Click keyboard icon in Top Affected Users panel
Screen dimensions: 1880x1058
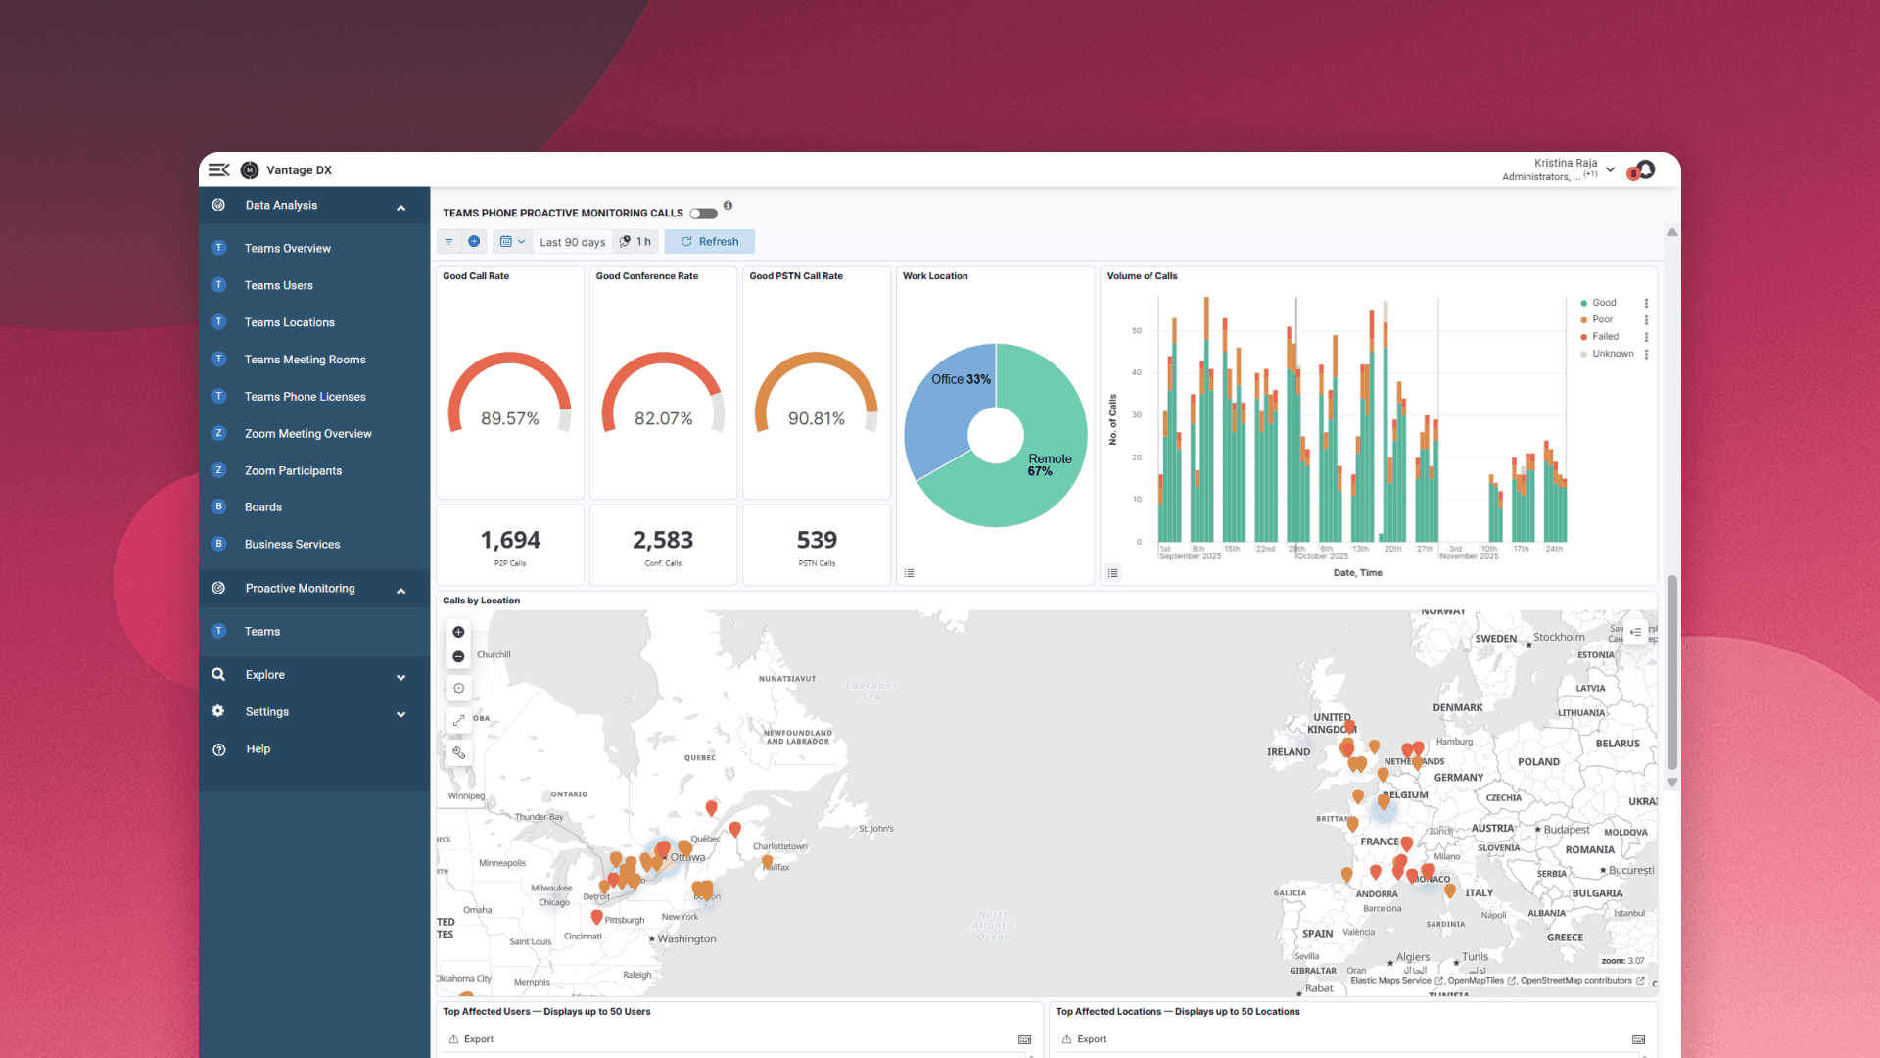tap(1025, 1039)
